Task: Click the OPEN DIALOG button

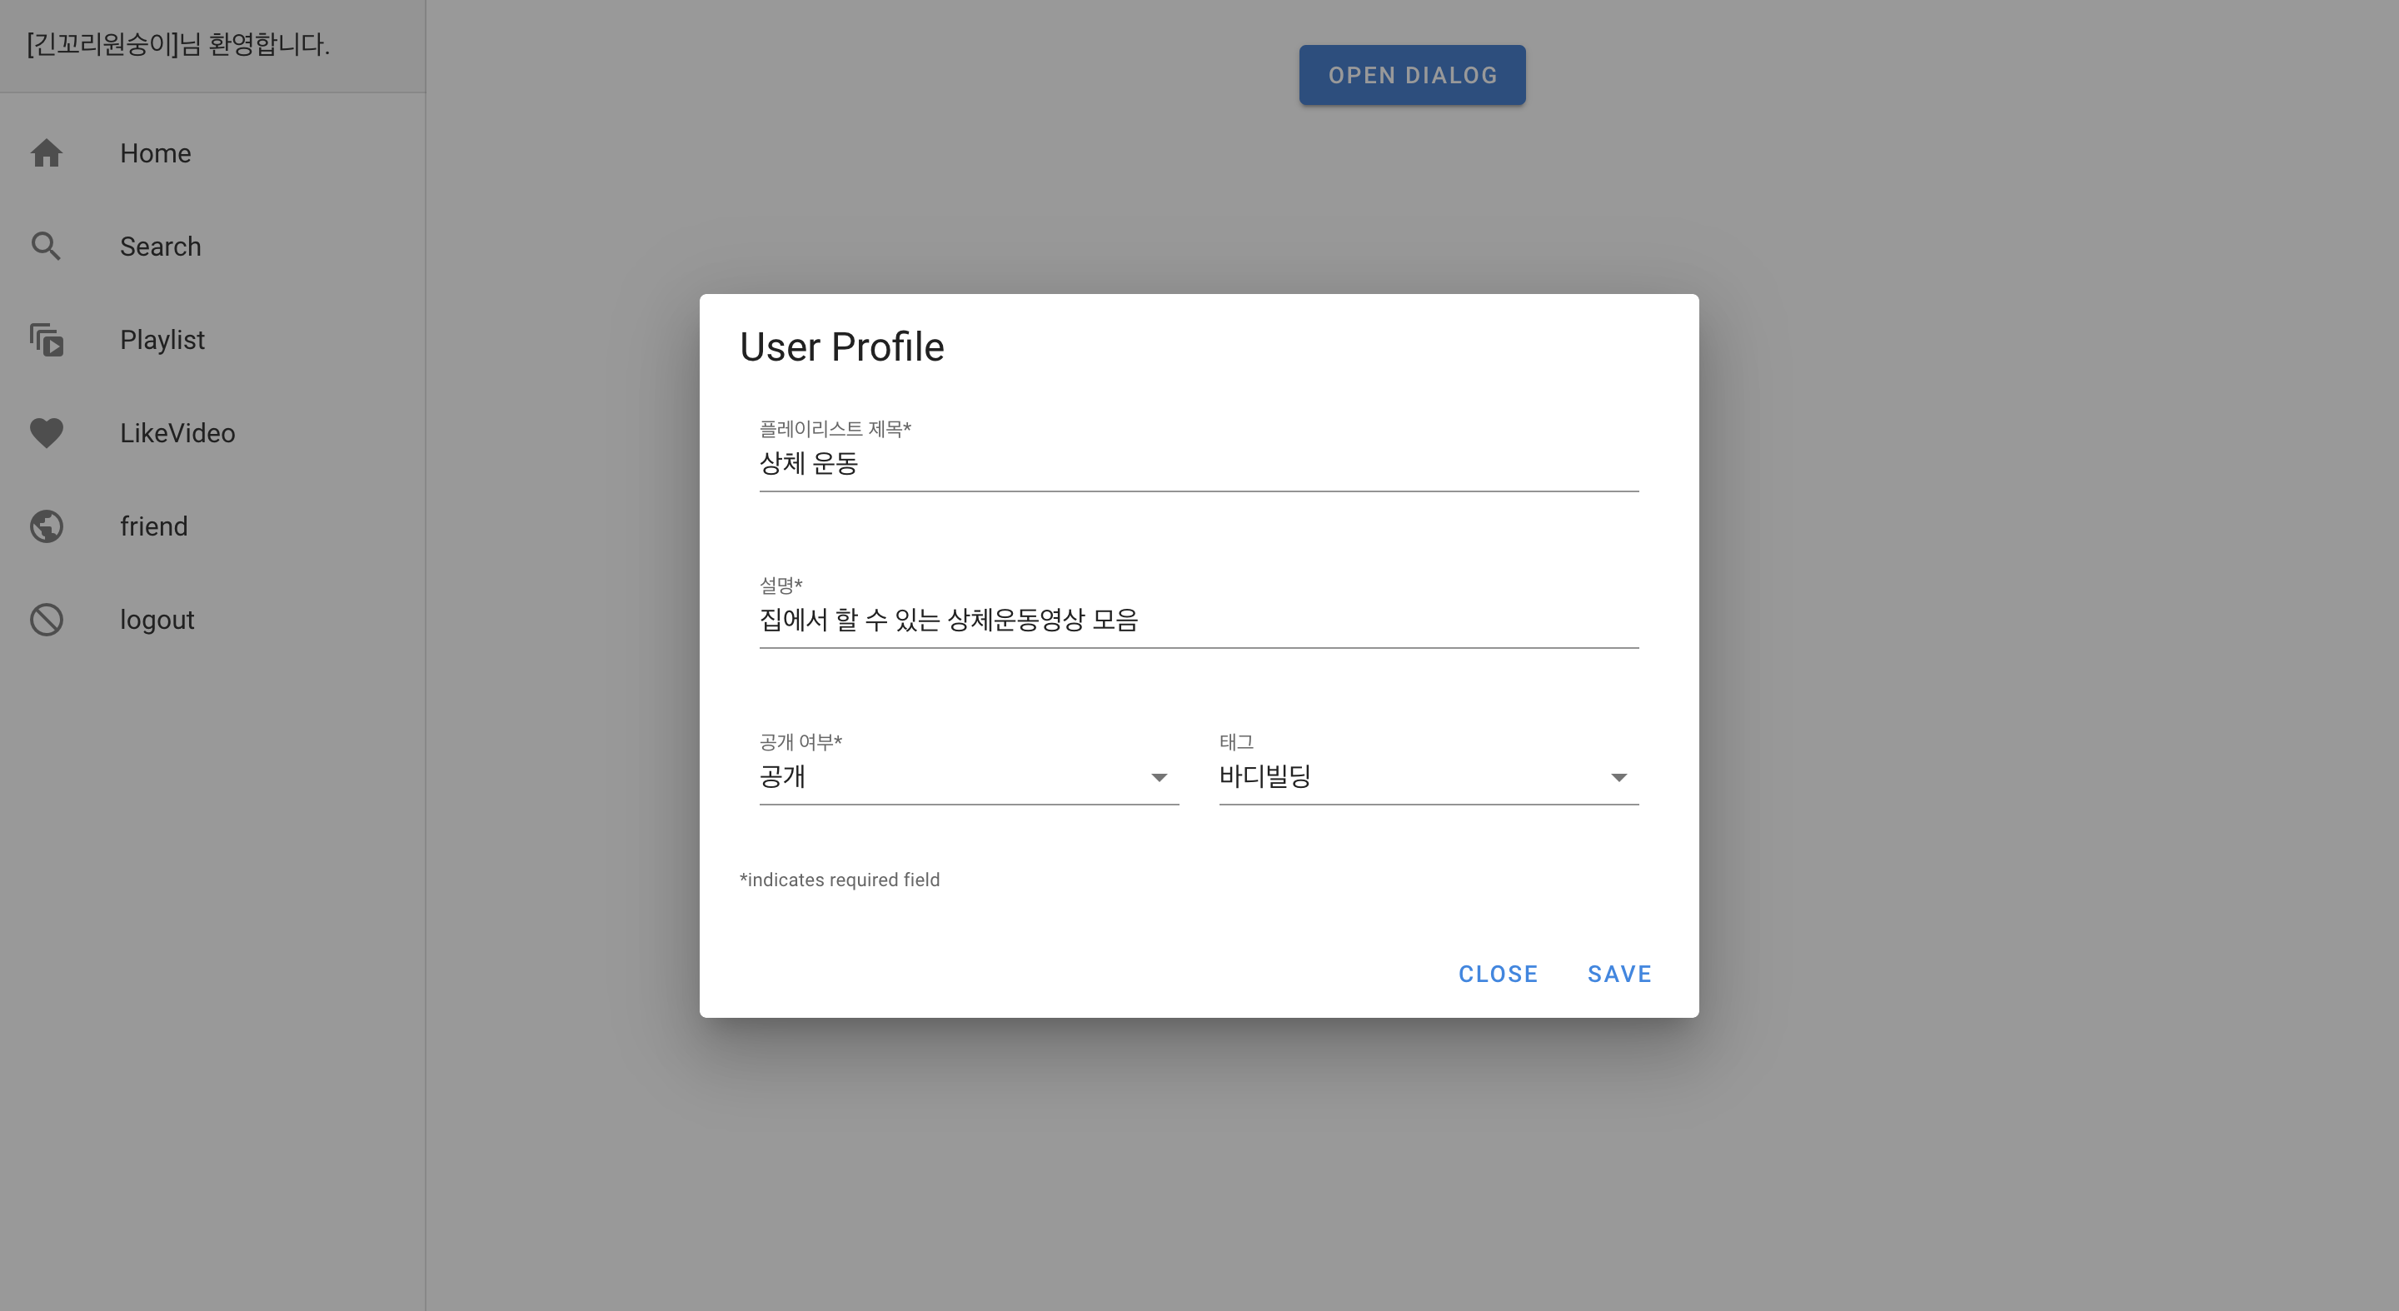Action: pos(1411,74)
